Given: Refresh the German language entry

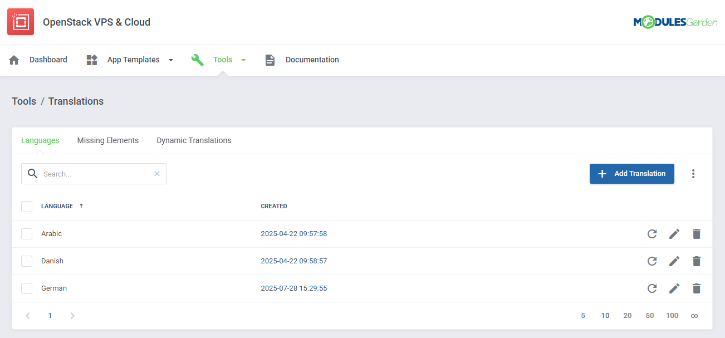Looking at the screenshot, I should (x=652, y=288).
